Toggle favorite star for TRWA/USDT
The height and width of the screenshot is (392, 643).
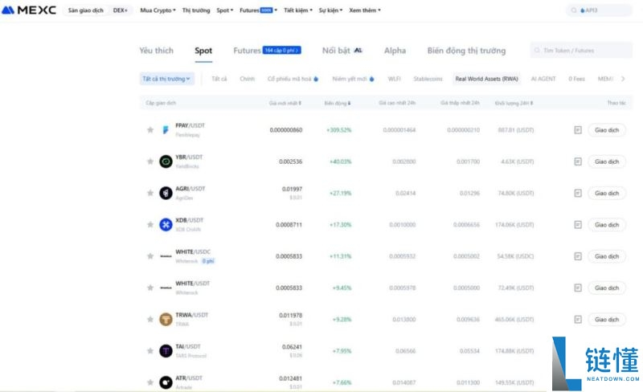coord(149,320)
